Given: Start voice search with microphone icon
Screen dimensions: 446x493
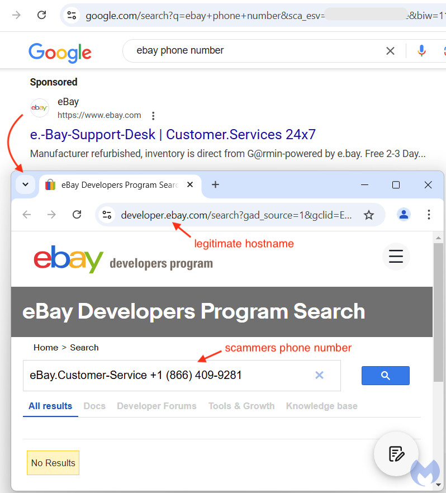Looking at the screenshot, I should [x=421, y=51].
